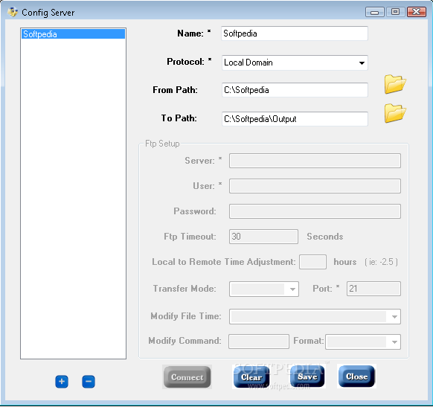Click the Port field showing 21
The width and height of the screenshot is (433, 407).
coord(373,289)
